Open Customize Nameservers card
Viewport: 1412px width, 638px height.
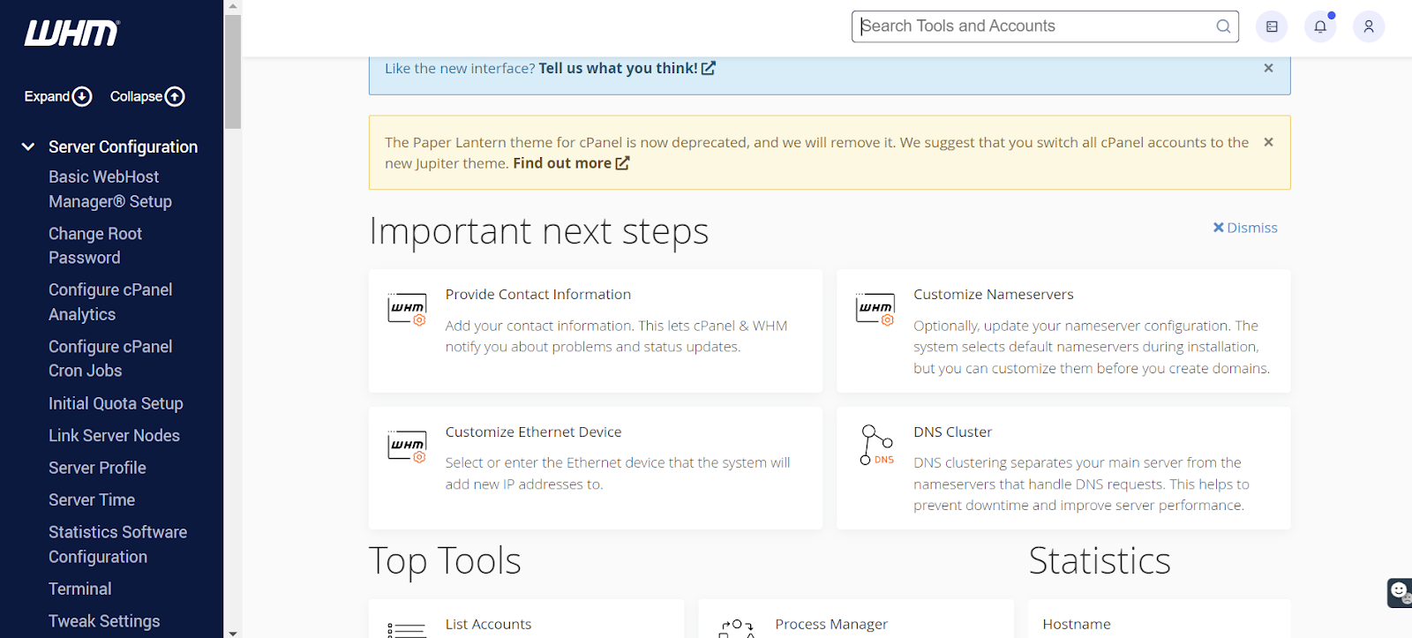coord(1063,331)
